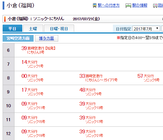Click the 8:00 大分行 ソニック3号 entry
This screenshot has height=140, width=163.
tap(32, 78)
